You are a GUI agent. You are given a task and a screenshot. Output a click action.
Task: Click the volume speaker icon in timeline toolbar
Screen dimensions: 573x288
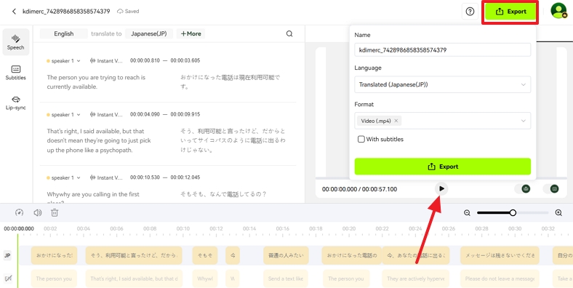(37, 212)
